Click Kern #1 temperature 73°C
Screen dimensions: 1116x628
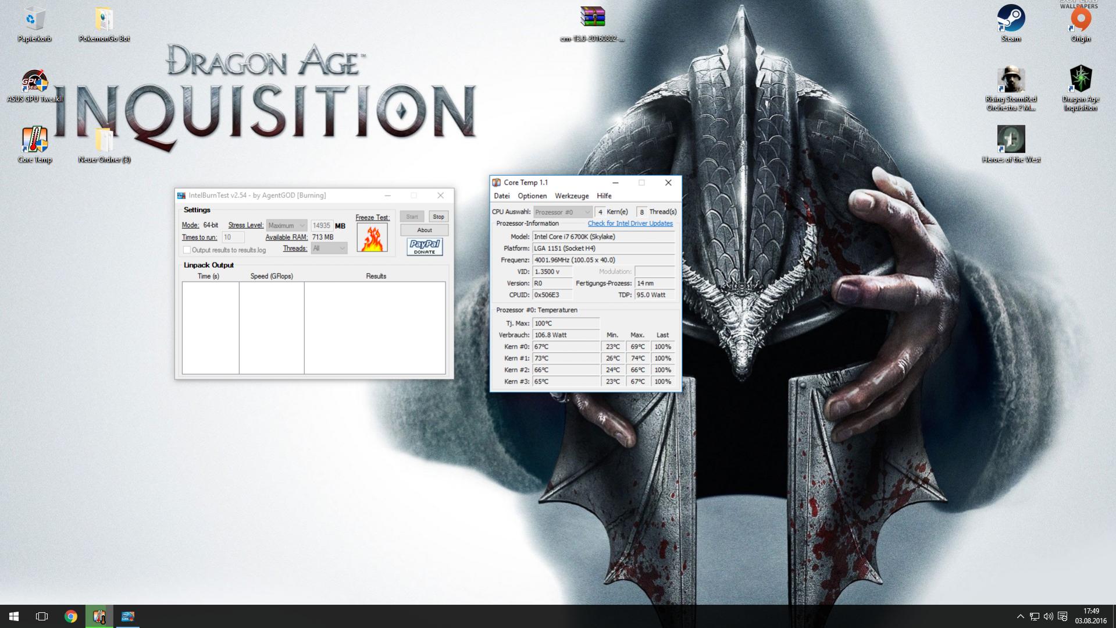click(566, 359)
